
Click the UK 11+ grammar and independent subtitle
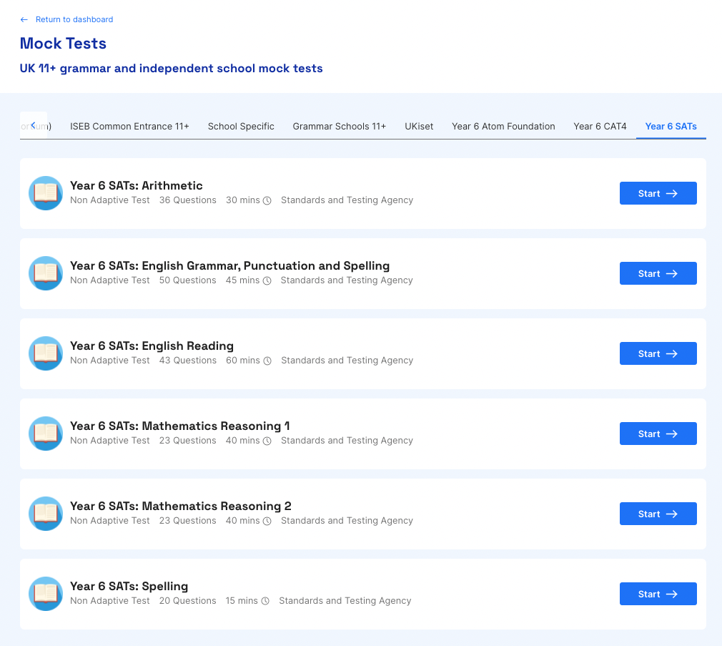(172, 68)
